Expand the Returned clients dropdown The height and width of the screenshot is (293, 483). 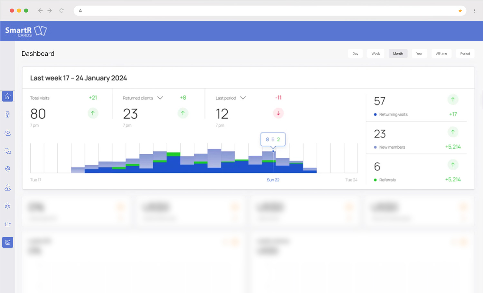[x=160, y=98]
